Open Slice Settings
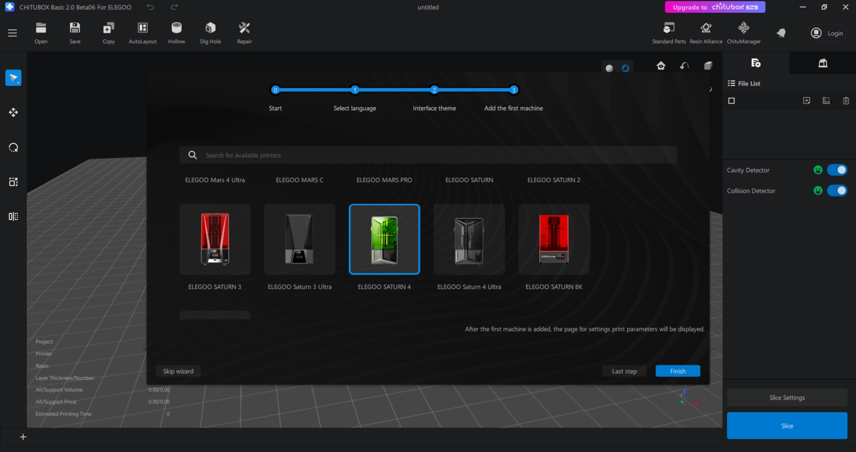The width and height of the screenshot is (856, 452). click(787, 398)
